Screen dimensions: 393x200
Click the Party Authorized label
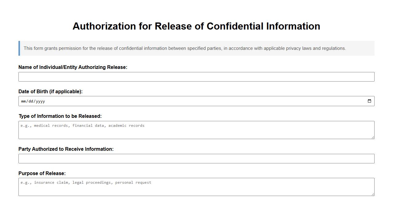point(66,149)
